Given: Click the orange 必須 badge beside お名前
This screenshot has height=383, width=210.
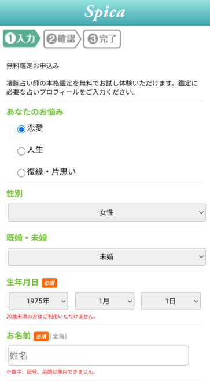Looking at the screenshot, I should 41,337.
